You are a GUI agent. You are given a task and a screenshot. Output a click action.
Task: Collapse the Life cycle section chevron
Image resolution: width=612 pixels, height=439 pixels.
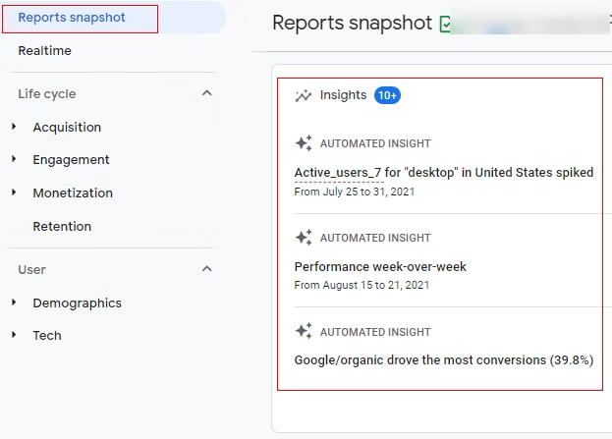click(x=206, y=93)
